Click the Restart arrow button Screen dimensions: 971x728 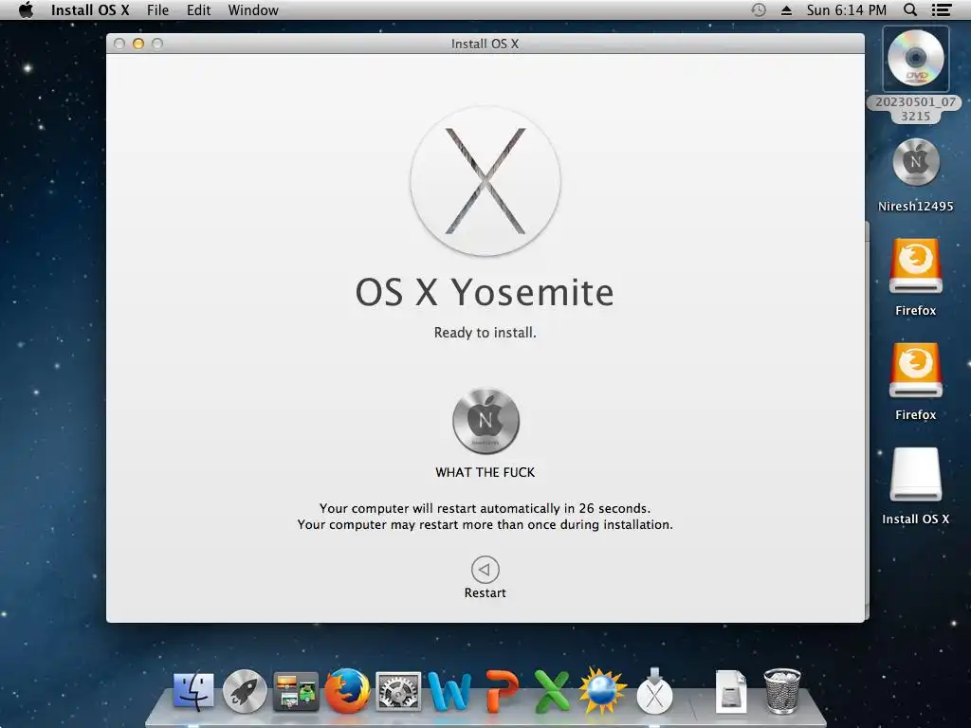click(x=485, y=570)
